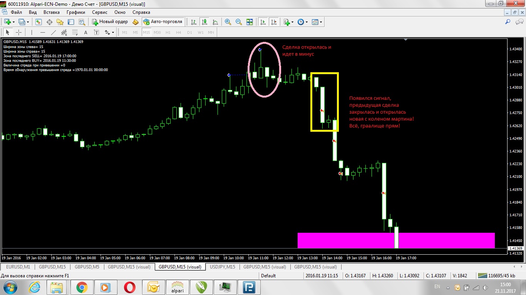
Task: Draw a horizontal line
Action: coord(42,32)
